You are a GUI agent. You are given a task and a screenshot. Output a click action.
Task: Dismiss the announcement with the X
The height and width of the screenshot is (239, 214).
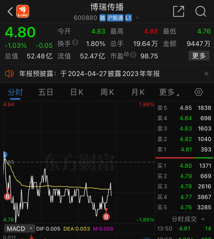click(x=206, y=74)
